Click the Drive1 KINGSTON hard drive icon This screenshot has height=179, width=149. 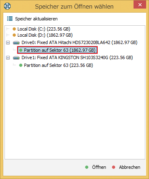pyautogui.click(x=16, y=58)
